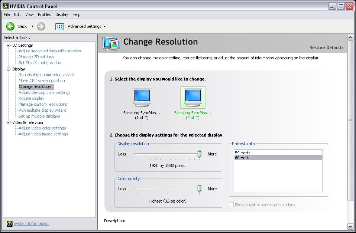Image resolution: width=356 pixels, height=233 pixels.
Task: Select 59 Hertz refresh rate
Action: pos(278,153)
